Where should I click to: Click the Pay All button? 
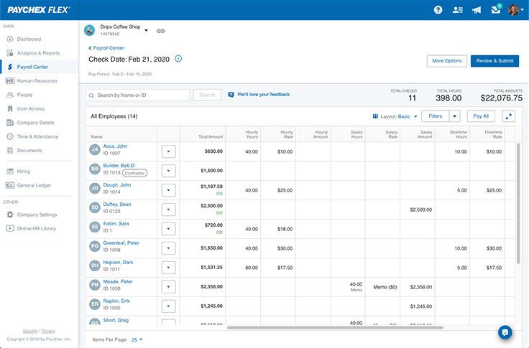pyautogui.click(x=481, y=116)
